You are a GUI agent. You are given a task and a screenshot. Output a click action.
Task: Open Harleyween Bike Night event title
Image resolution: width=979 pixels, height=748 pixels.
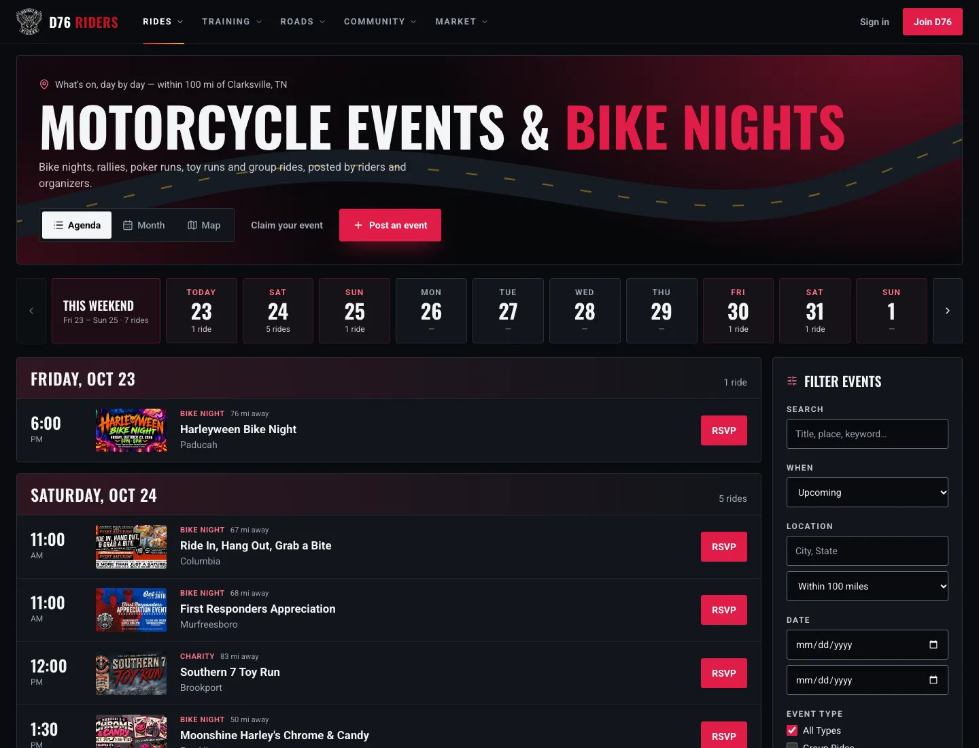[238, 429]
